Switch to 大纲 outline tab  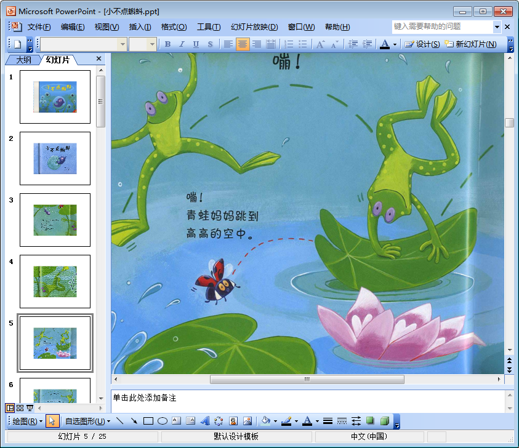[24, 60]
